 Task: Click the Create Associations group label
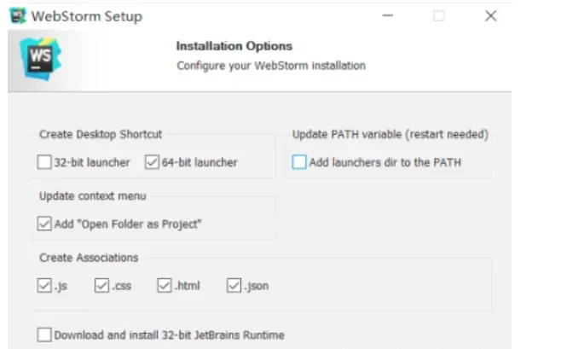[89, 257]
